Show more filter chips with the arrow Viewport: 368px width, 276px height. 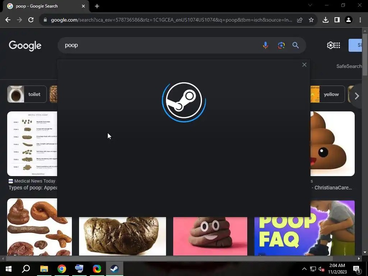[x=356, y=96]
